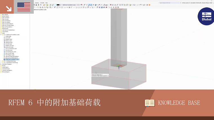Open the CAD-BIM menu
Screen dimensions: 214x120
42,3
